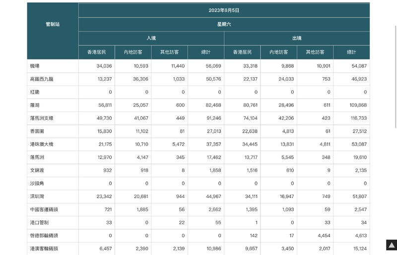Click the 港口管制 row label
This screenshot has height=255, width=397.
pos(39,223)
